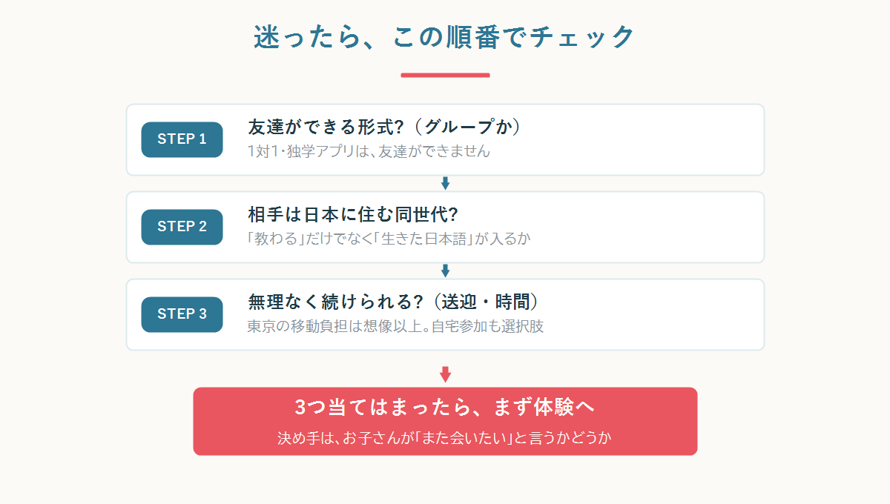Click the blue arrow below the STEP 2 card
890x504 pixels.
[445, 271]
